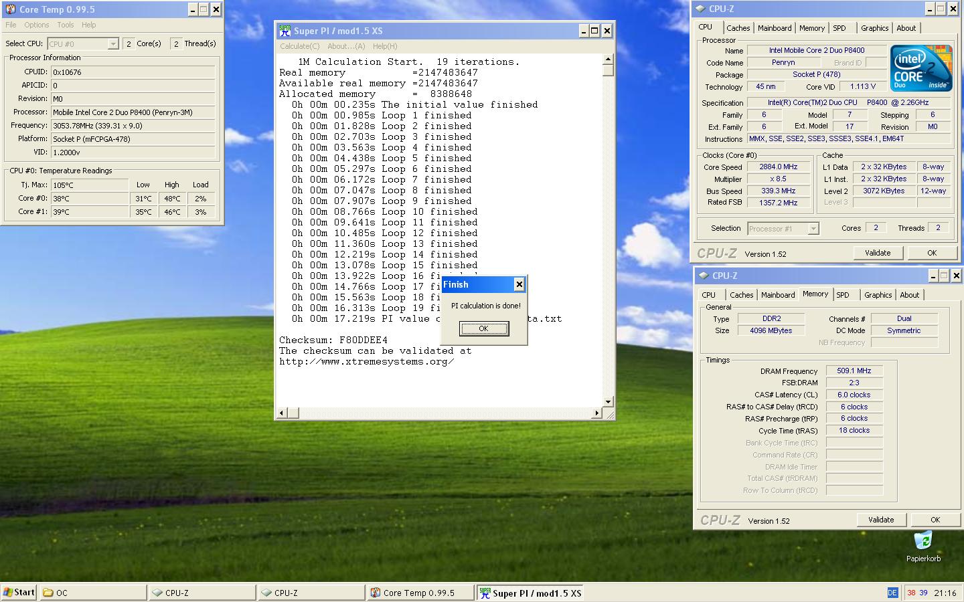This screenshot has width=964, height=602.
Task: Click the Super PI title bar icon
Action: (285, 31)
